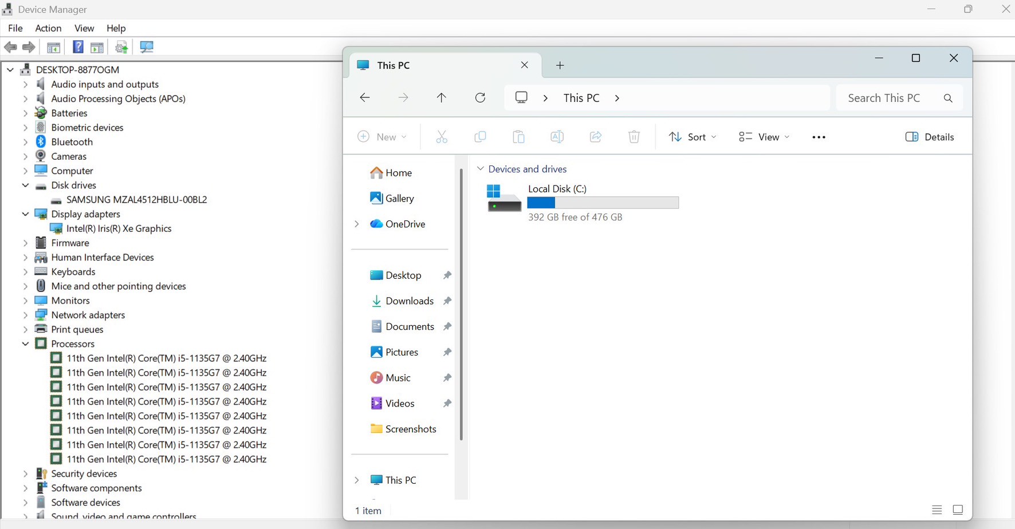This screenshot has width=1015, height=529.
Task: Open the See more ellipsis menu
Action: click(x=819, y=137)
